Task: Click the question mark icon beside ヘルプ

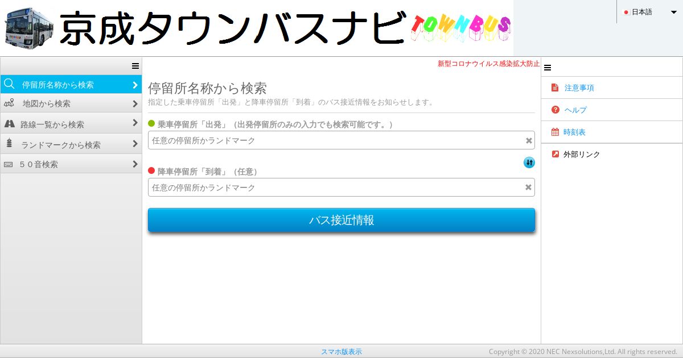Action: 556,110
